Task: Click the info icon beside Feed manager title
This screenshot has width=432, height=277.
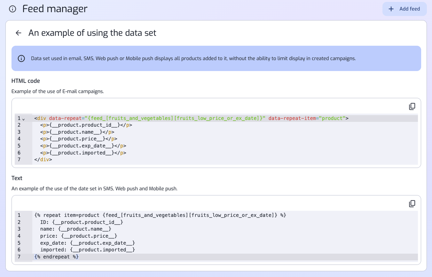Action: [12, 9]
